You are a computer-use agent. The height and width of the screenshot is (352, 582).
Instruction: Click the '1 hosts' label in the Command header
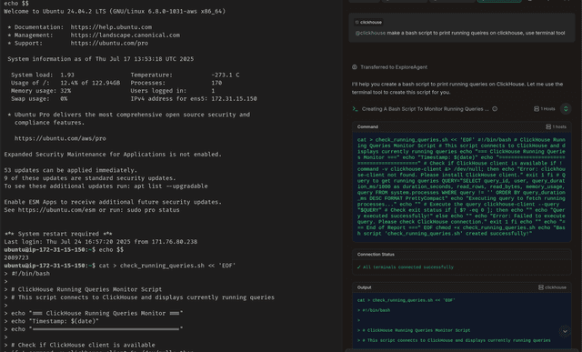point(559,126)
